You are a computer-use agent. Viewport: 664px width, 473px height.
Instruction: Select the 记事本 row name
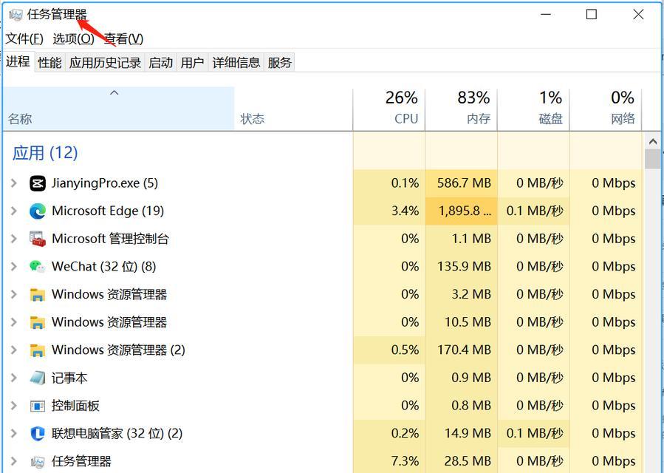[x=69, y=378]
